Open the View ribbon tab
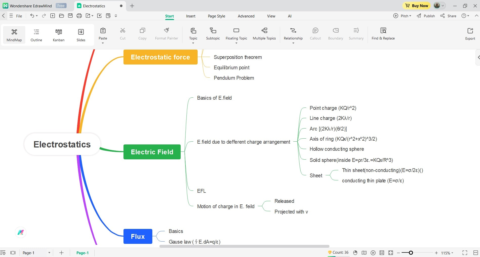Viewport: 480px width, 257px height. (271, 16)
